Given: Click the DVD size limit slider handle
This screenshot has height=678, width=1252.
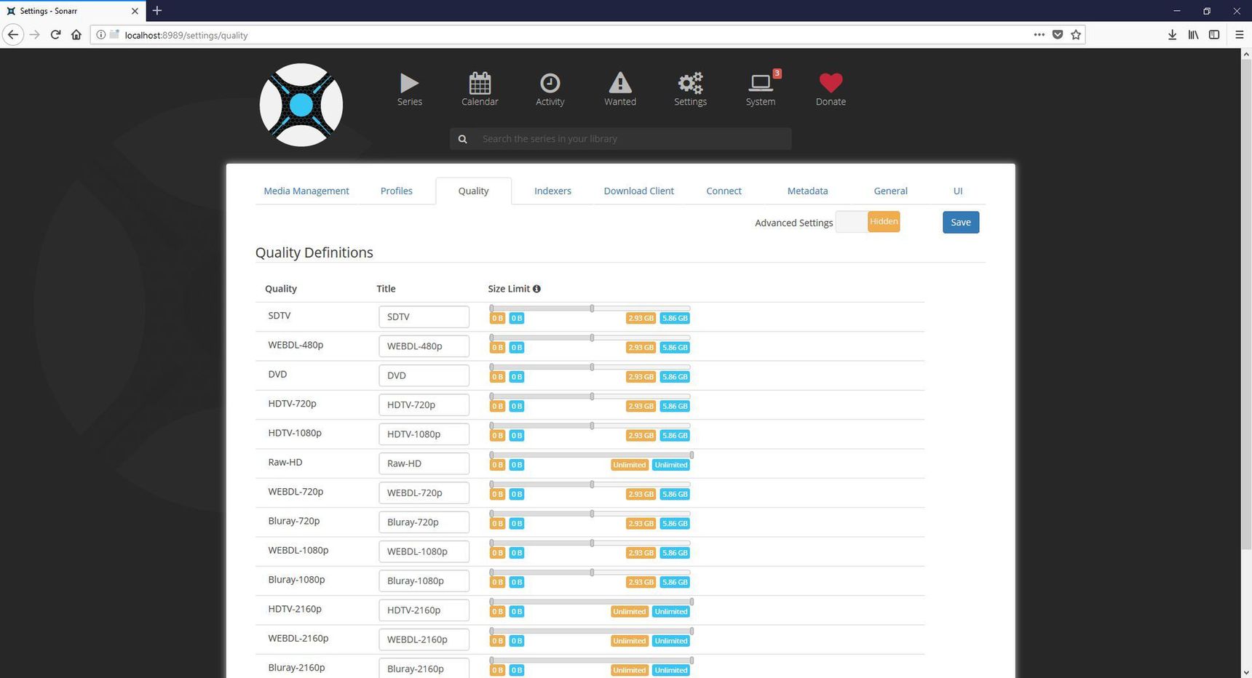Looking at the screenshot, I should (592, 367).
